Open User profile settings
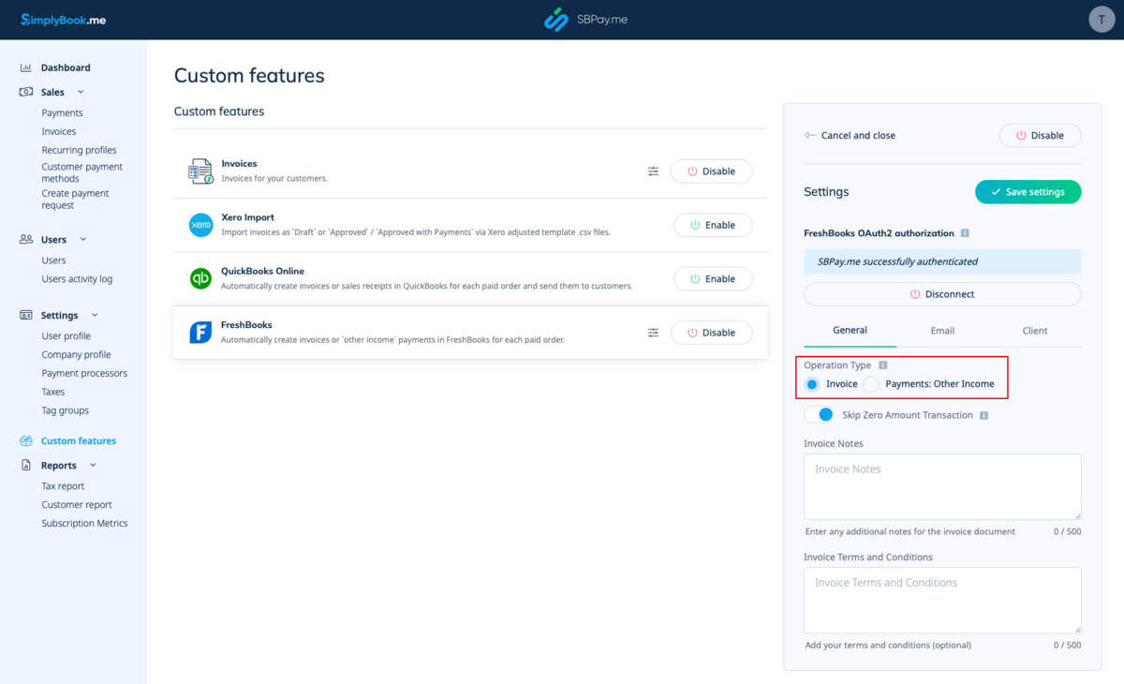Image resolution: width=1124 pixels, height=684 pixels. tap(66, 336)
